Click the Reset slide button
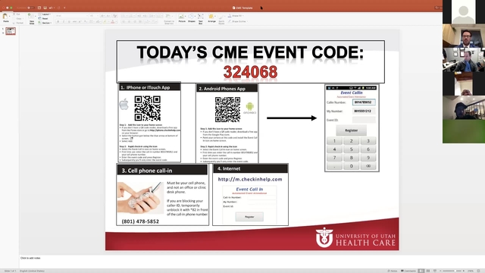 point(43,18)
